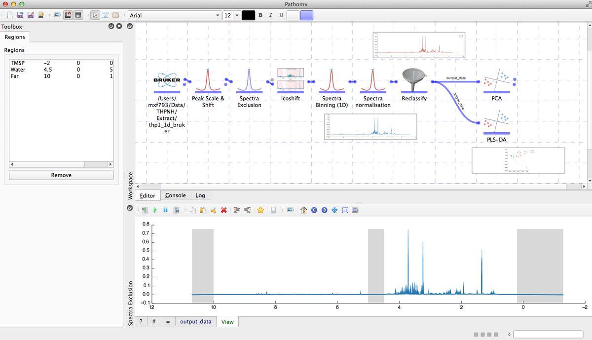Float the Toolbox panel
Viewport: 592px width, 340px height.
[111, 26]
